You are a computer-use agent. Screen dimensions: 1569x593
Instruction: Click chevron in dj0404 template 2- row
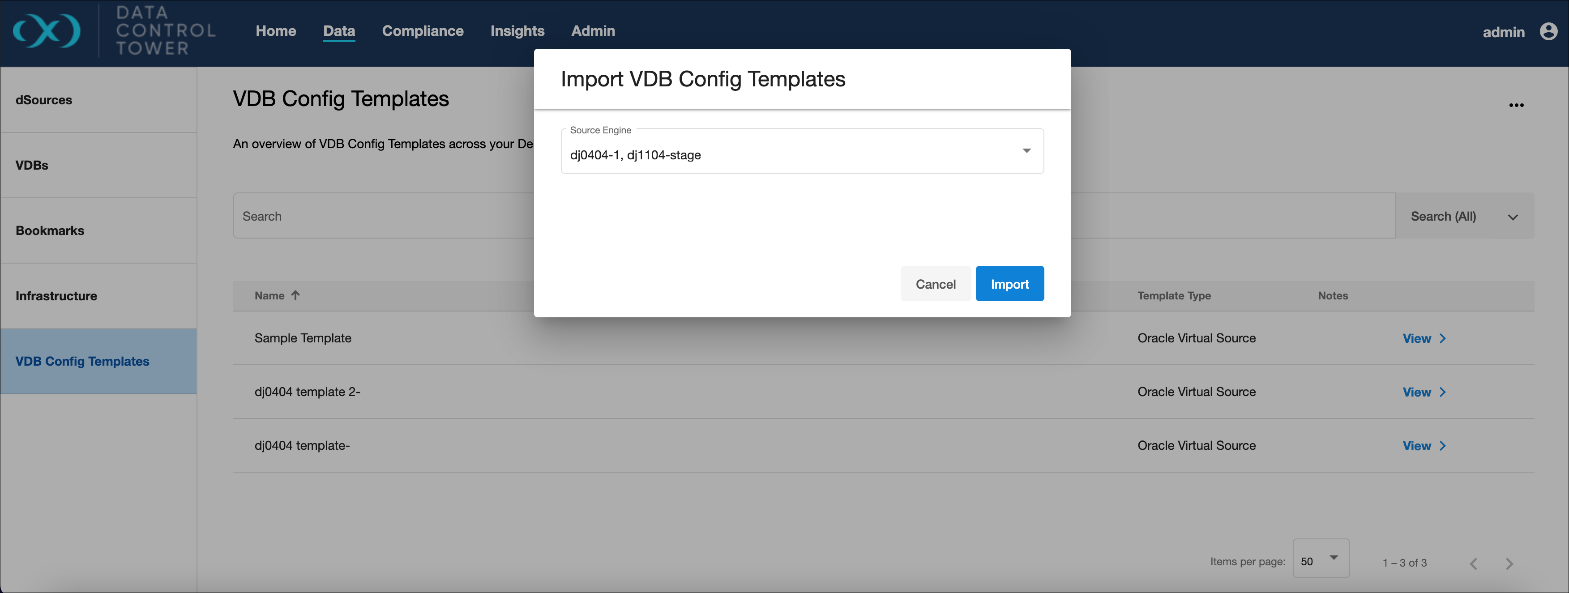(x=1442, y=392)
